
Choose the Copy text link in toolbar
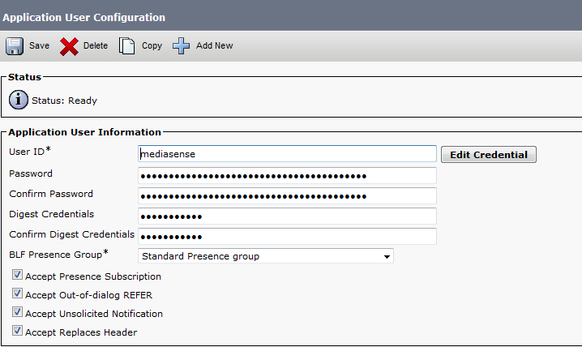coord(152,46)
